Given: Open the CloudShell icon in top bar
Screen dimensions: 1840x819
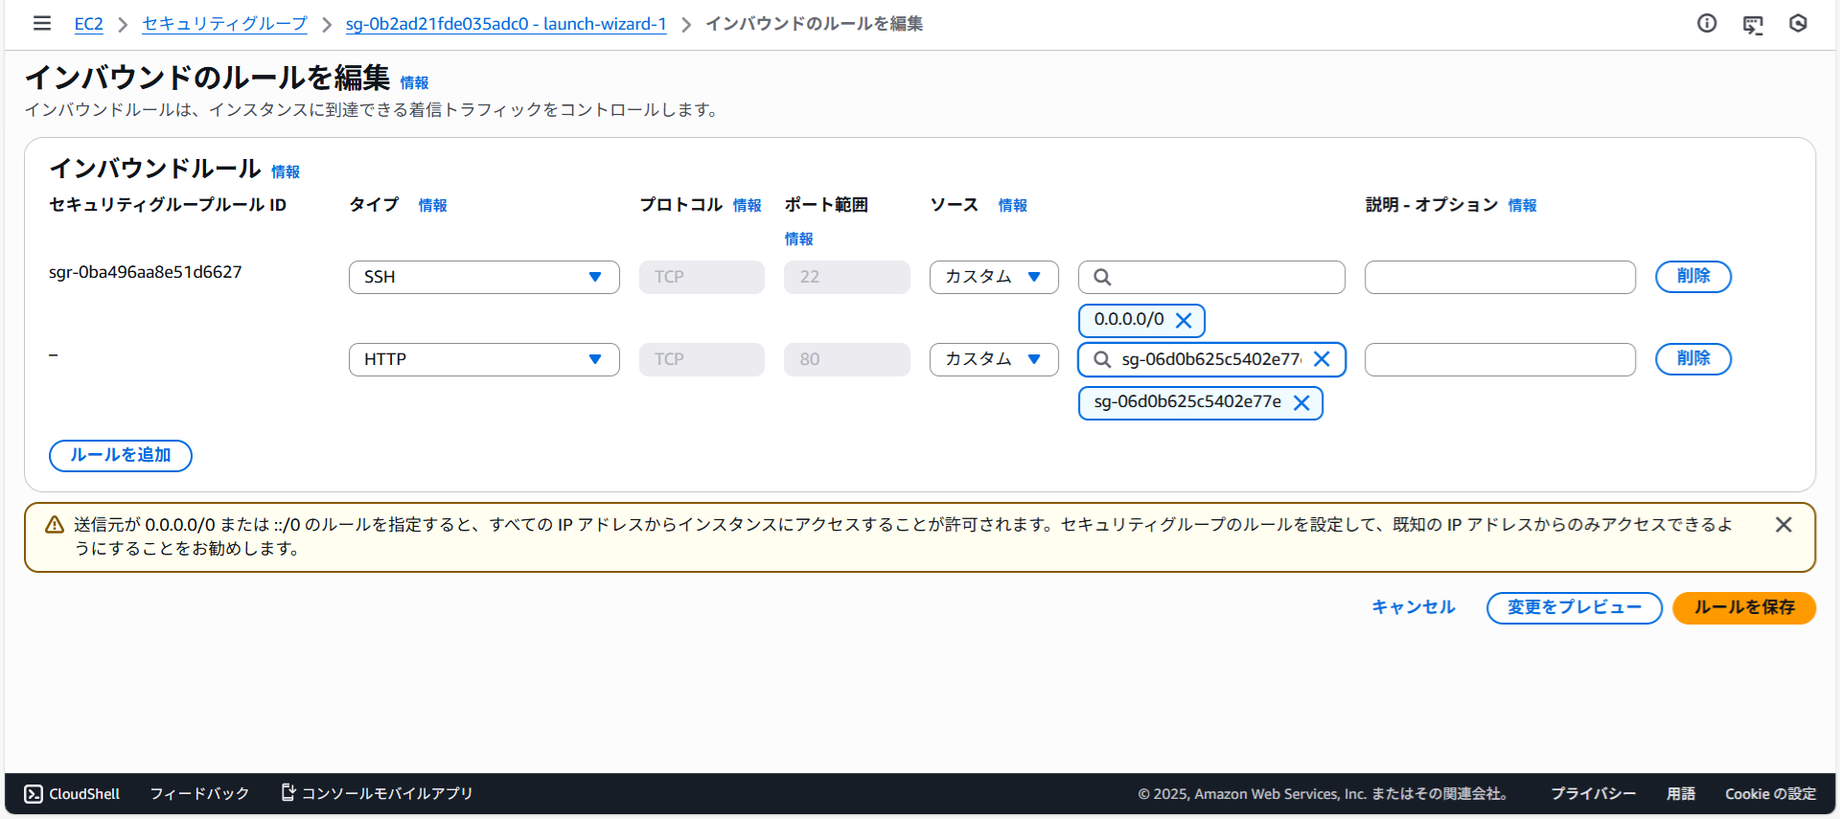Looking at the screenshot, I should 1753,24.
